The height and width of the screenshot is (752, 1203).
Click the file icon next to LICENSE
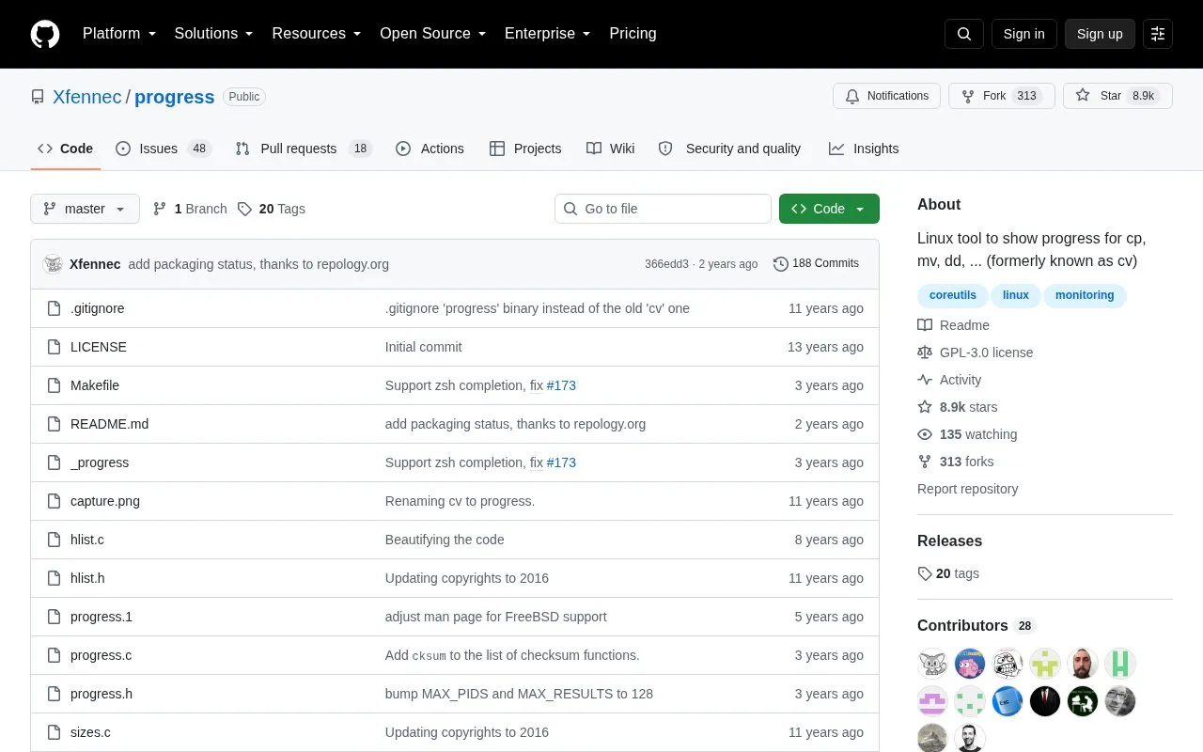tap(54, 347)
